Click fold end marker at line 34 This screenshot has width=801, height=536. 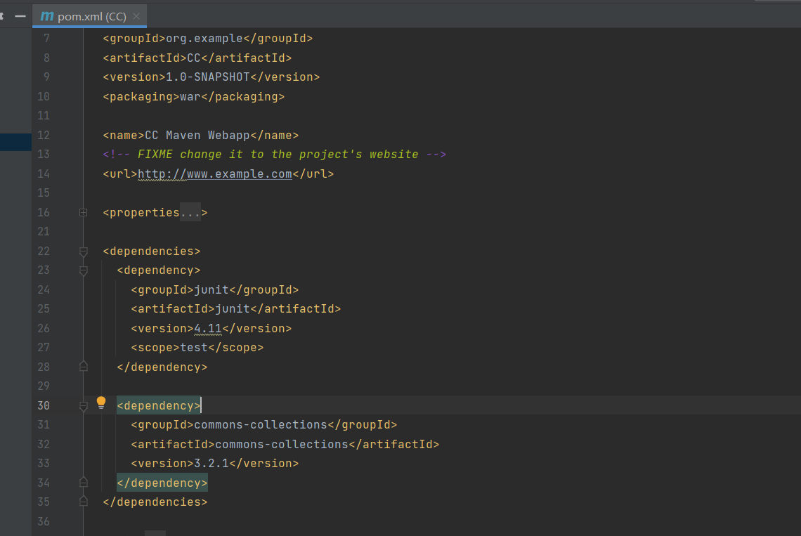point(83,483)
